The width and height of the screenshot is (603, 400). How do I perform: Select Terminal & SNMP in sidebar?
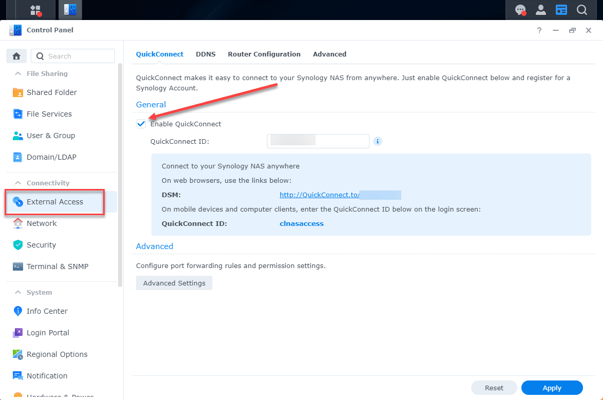click(x=57, y=266)
